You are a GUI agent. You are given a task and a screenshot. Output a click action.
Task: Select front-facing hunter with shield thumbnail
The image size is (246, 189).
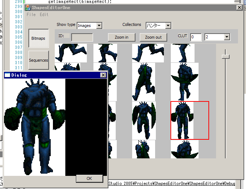(144, 120)
